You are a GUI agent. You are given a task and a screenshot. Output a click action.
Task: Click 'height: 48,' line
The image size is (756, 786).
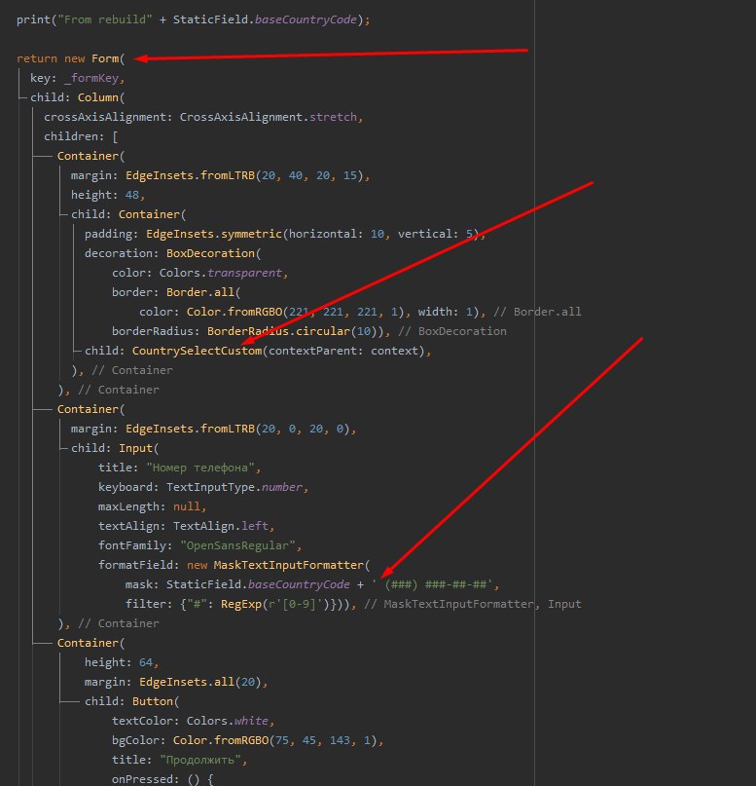(108, 195)
